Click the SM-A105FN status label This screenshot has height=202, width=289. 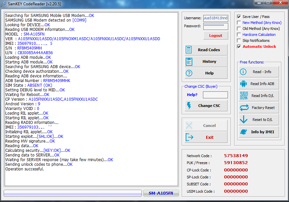[161, 193]
